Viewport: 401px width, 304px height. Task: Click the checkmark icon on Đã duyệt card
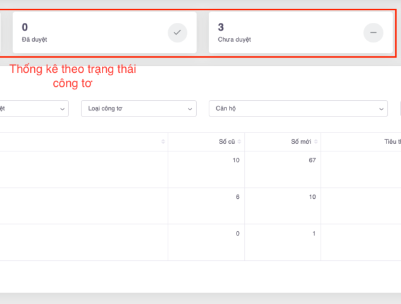click(x=178, y=32)
